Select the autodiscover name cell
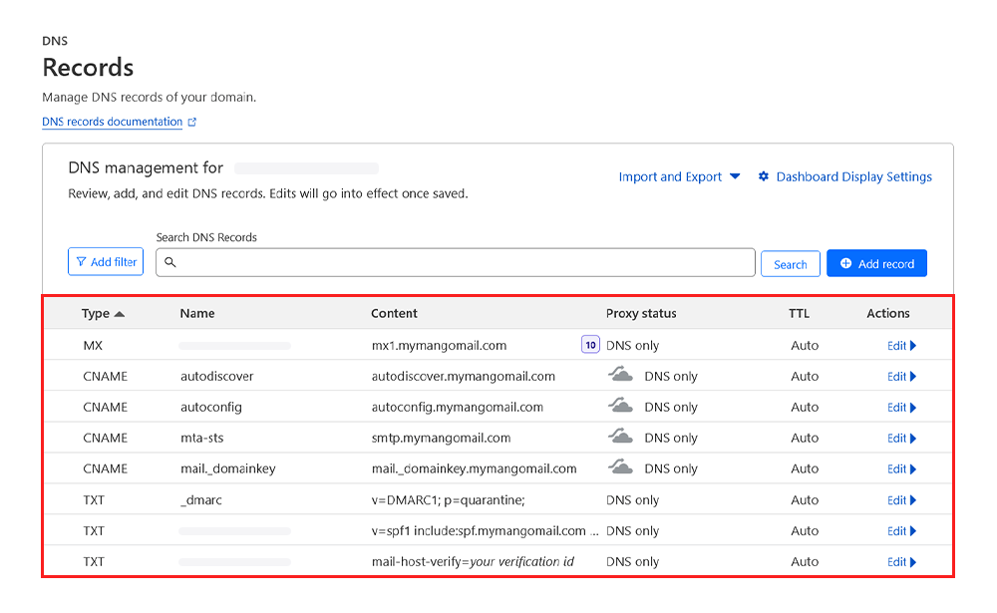Viewport: 997px width, 613px height. tap(216, 377)
